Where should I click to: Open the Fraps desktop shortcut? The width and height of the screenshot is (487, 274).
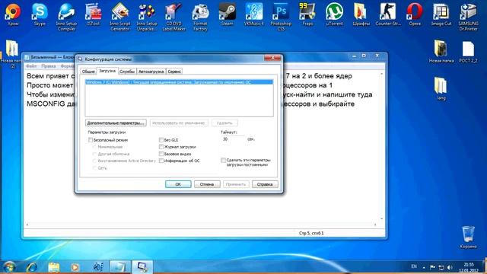point(307,14)
